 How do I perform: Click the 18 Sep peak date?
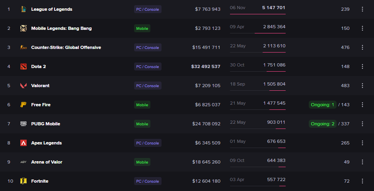pos(238,84)
